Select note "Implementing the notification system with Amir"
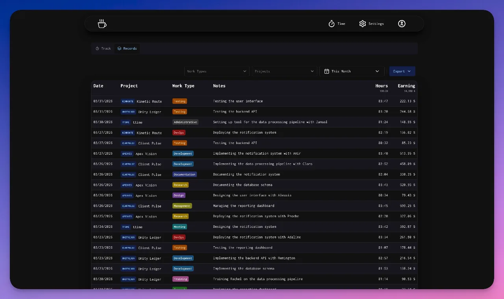The height and width of the screenshot is (299, 504). tap(257, 153)
